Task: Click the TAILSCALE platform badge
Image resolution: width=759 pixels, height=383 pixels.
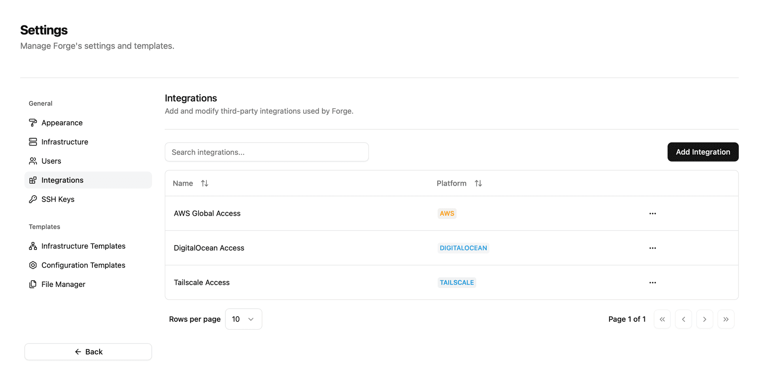Action: [x=457, y=283]
